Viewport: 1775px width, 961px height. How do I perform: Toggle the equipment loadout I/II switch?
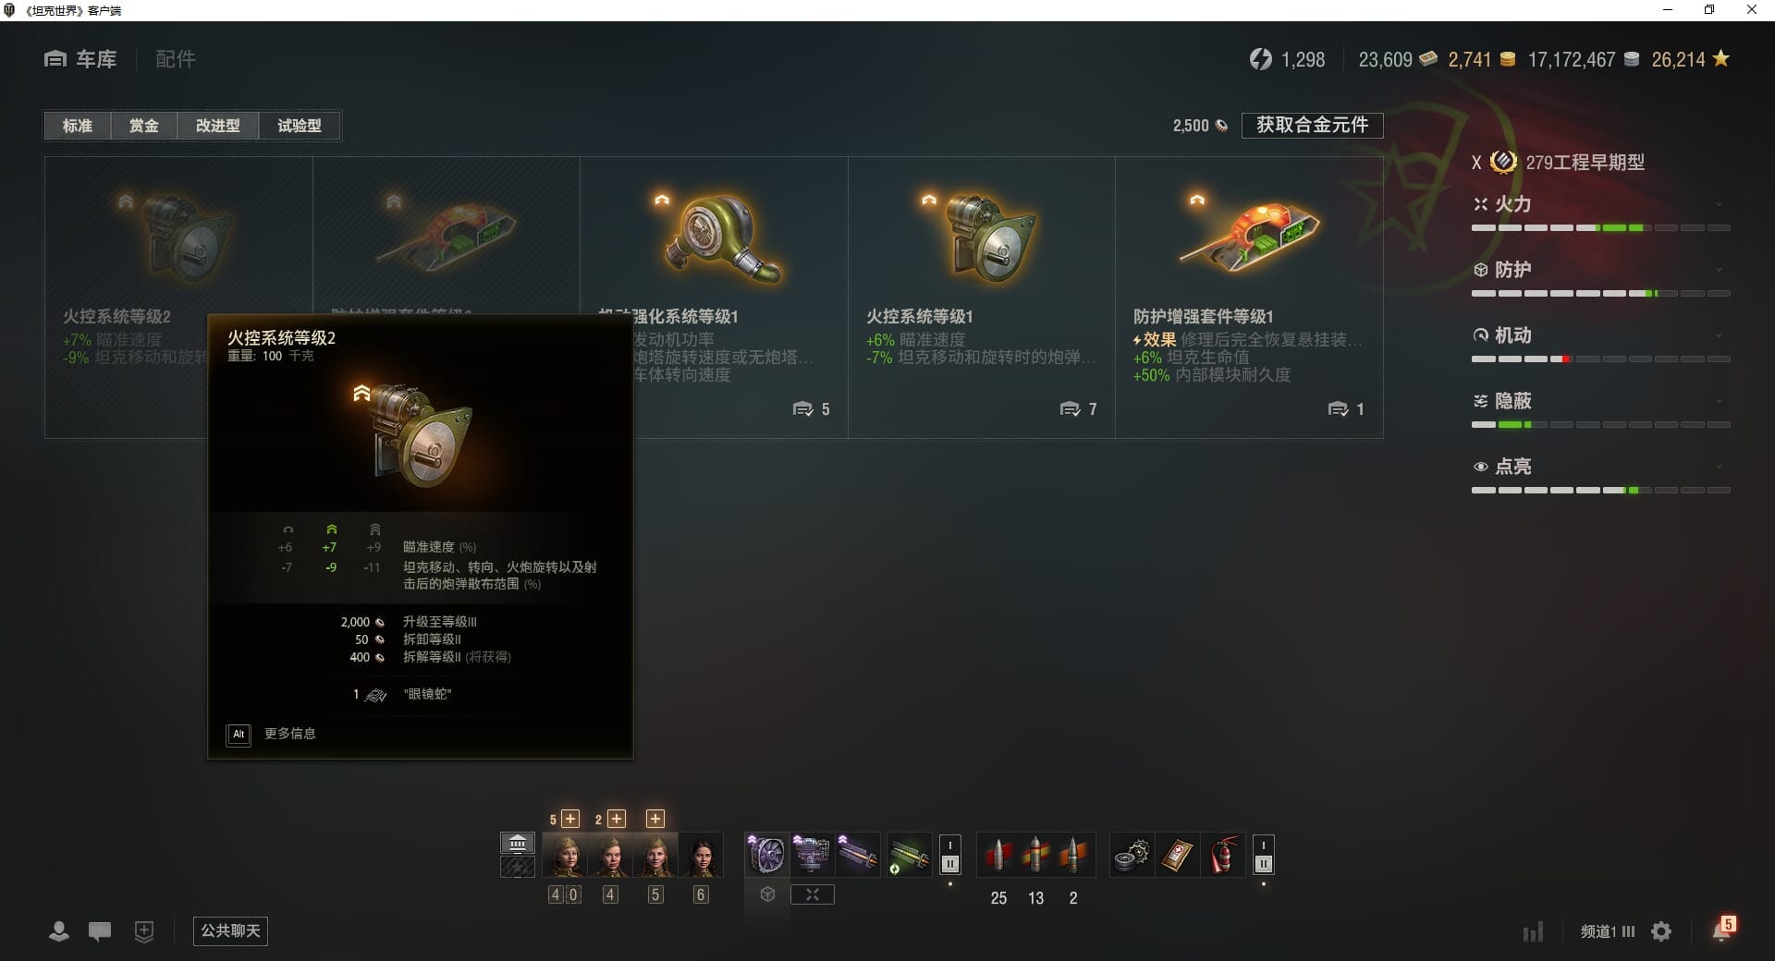pos(950,856)
